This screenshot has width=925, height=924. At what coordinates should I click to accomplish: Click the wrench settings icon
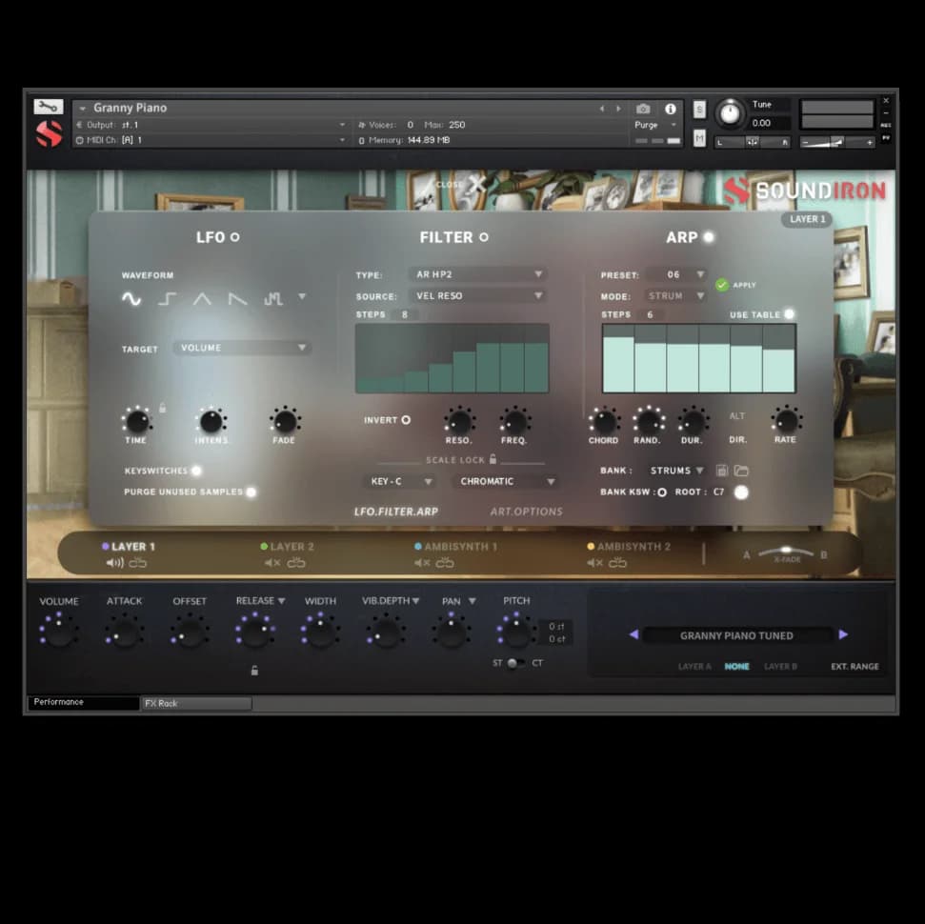click(48, 107)
